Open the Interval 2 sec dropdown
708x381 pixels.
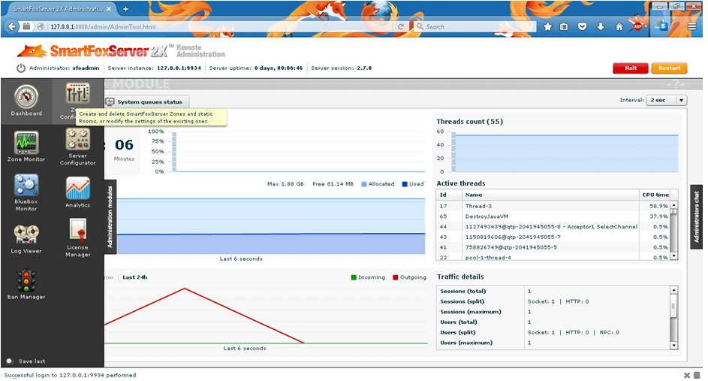coord(667,100)
